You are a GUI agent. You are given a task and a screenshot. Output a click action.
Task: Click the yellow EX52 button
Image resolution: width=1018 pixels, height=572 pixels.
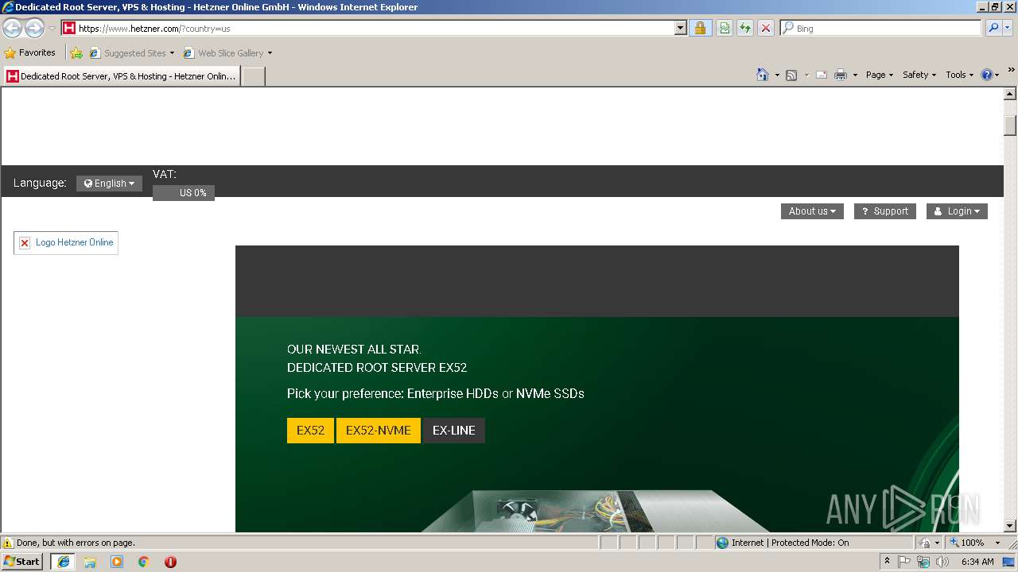(310, 430)
